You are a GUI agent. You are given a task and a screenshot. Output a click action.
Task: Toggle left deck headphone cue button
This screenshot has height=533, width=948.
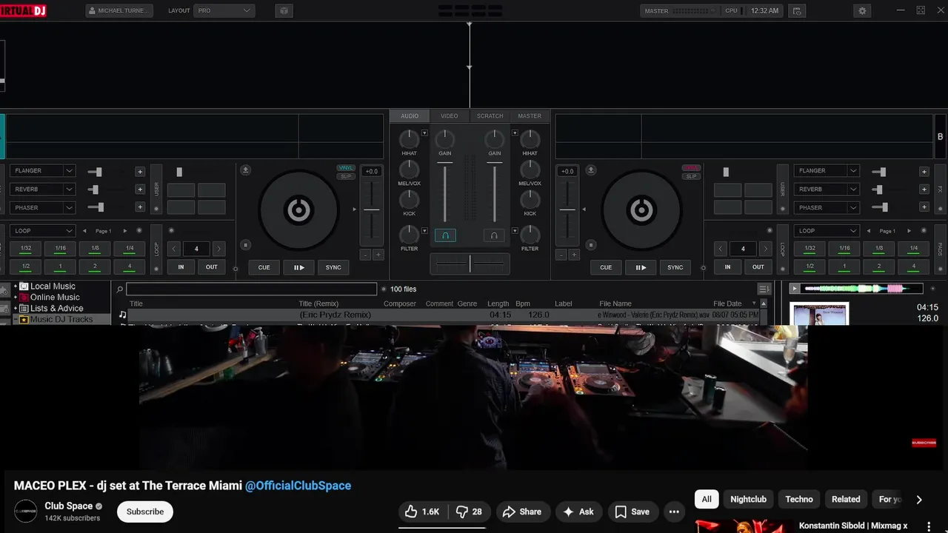[445, 235]
